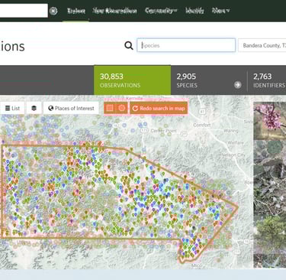The image size is (286, 280).
Task: Click the top search box in header
Action: (x=24, y=11)
